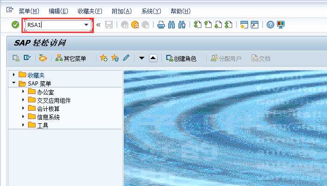Screen dimensions: 327x186
Task: Click the move favorite up arrow
Action: coord(153,58)
